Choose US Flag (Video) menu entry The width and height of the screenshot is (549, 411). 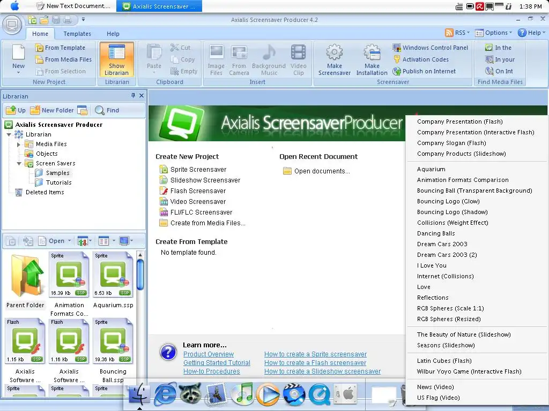pyautogui.click(x=439, y=398)
